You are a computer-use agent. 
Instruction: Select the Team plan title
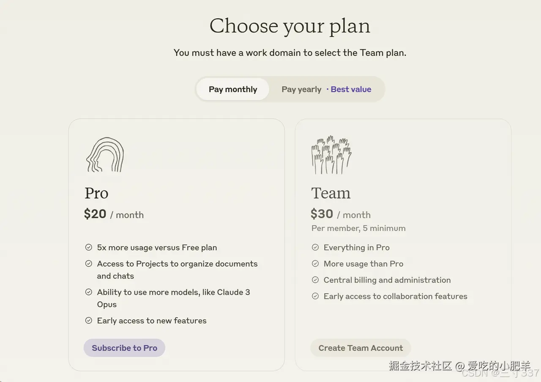pyautogui.click(x=331, y=193)
